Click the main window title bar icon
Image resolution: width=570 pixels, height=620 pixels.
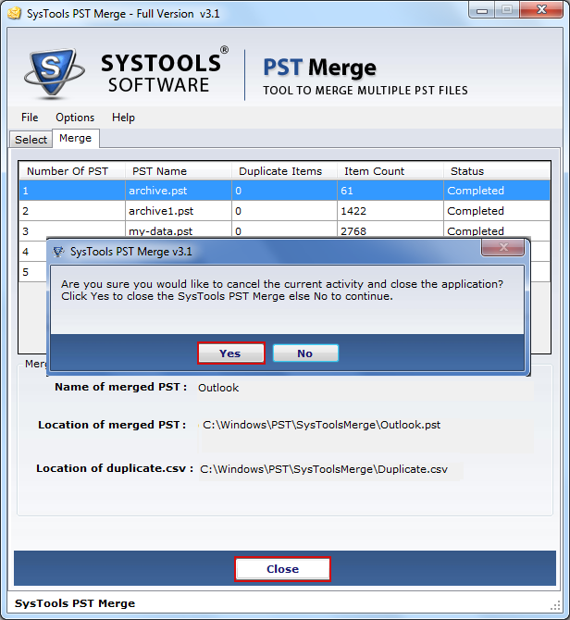click(x=15, y=14)
